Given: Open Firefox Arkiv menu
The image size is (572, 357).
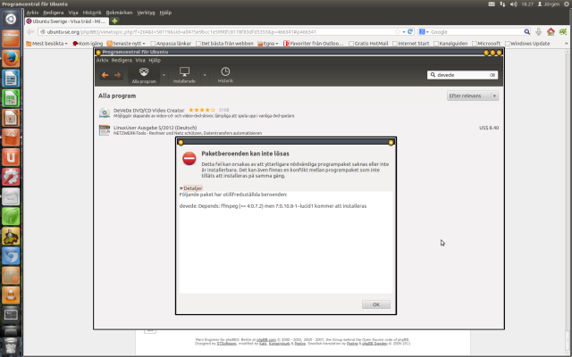Looking at the screenshot, I should pos(32,12).
